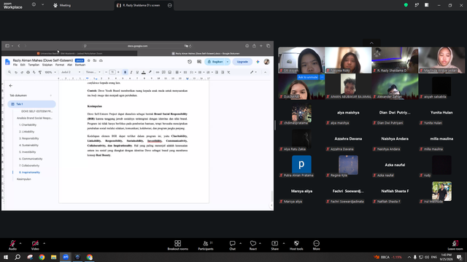Open the 100% zoom dropdown in Docs
Image resolution: width=467 pixels, height=262 pixels.
coord(50,72)
